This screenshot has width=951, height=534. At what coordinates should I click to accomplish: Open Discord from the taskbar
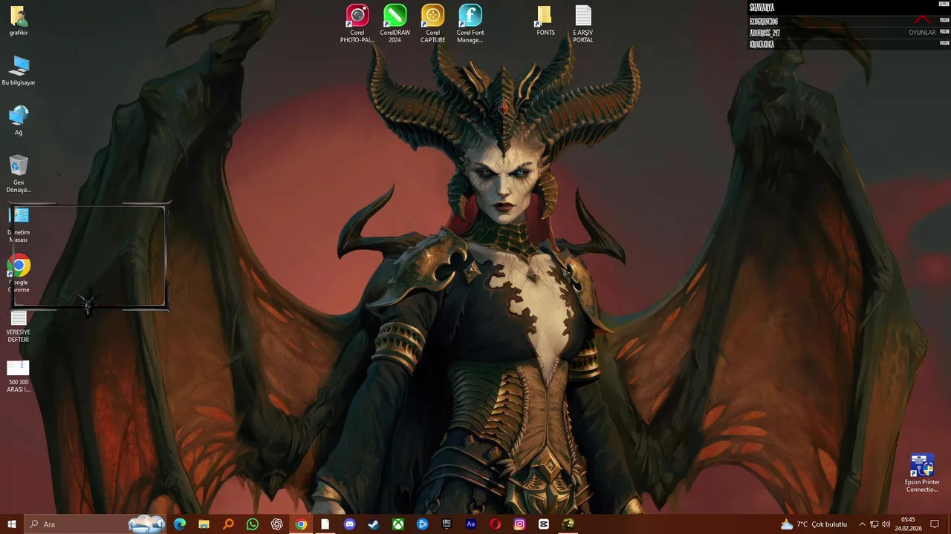pyautogui.click(x=350, y=524)
